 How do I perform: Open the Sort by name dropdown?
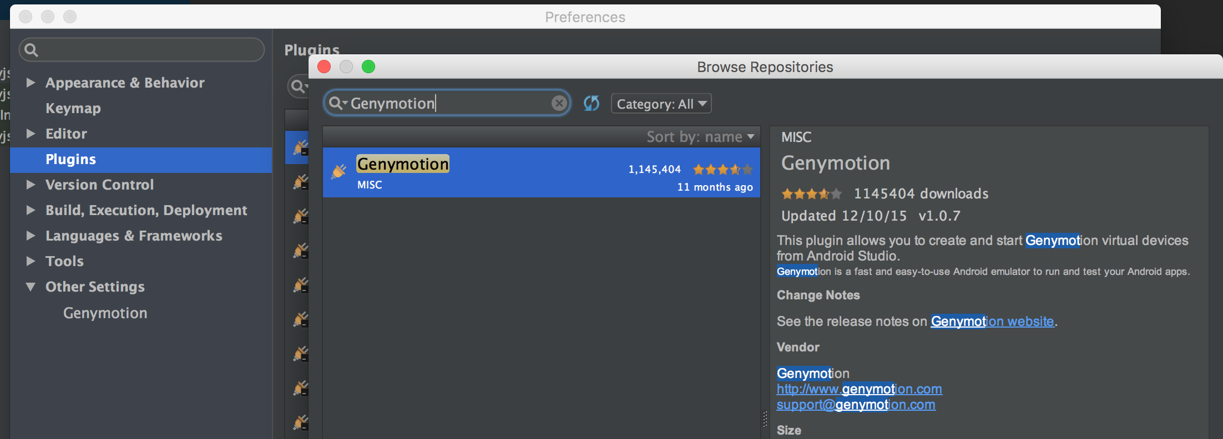[x=700, y=137]
